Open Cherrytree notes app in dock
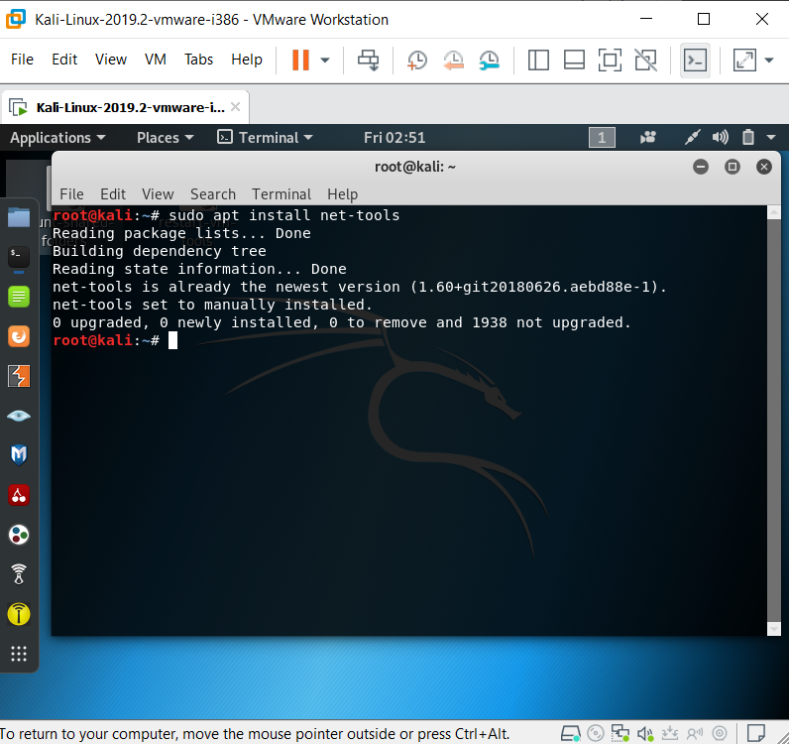The image size is (789, 744). coord(18,494)
